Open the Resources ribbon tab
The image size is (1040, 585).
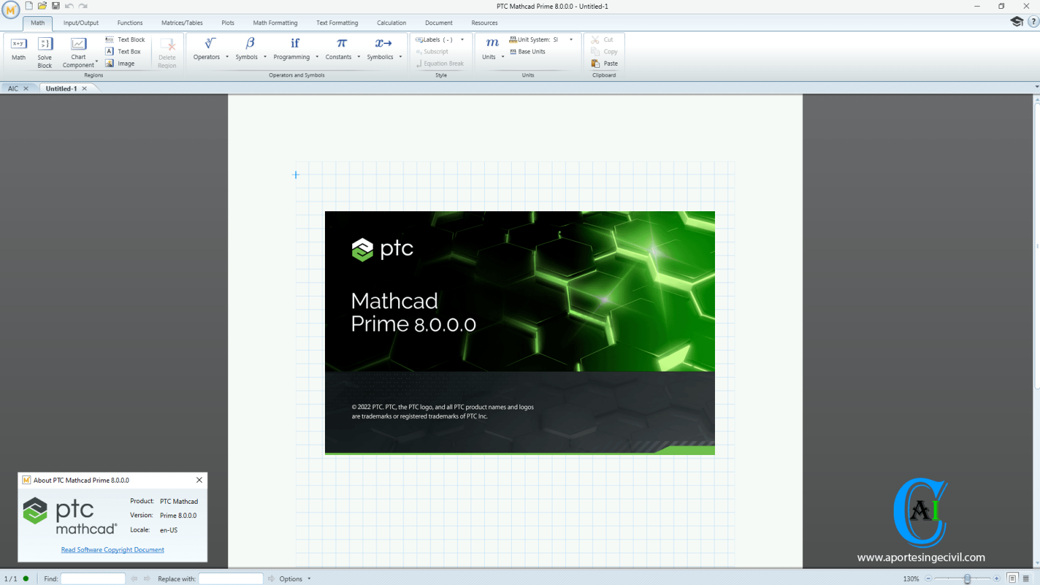tap(484, 22)
